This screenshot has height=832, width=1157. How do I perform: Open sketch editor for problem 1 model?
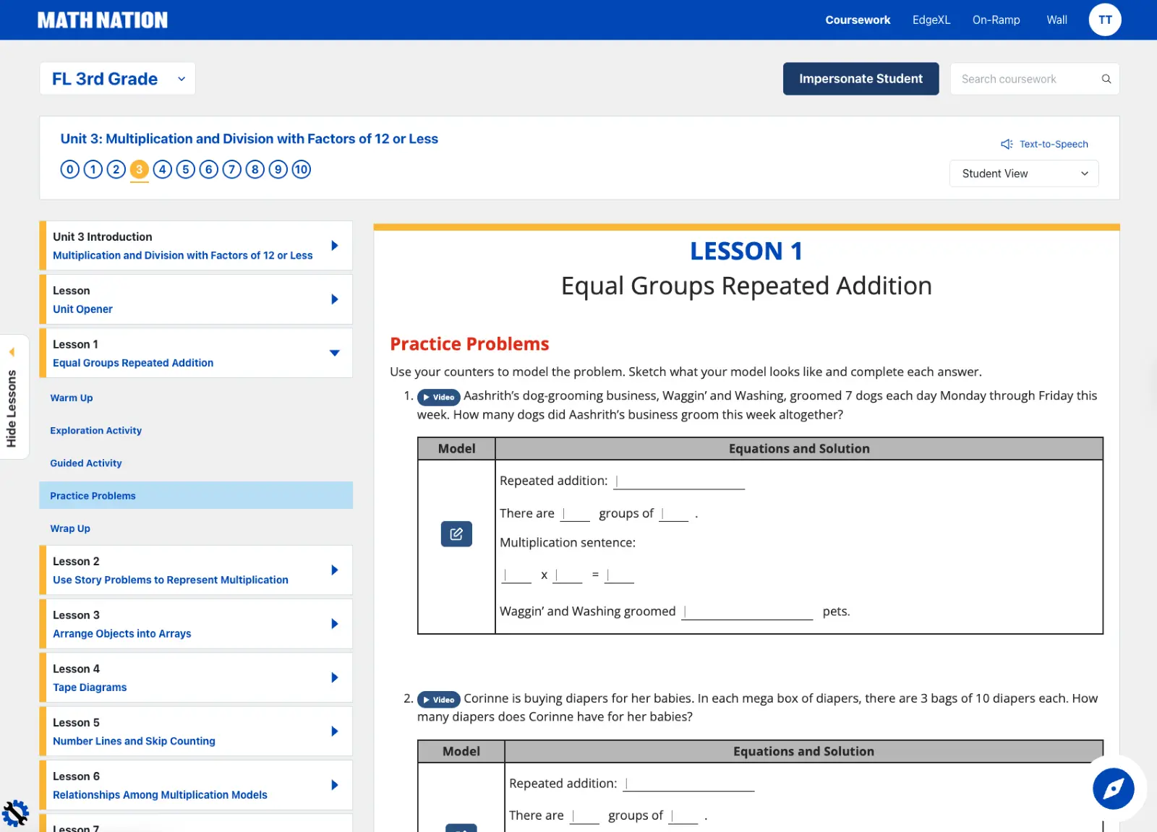point(456,534)
